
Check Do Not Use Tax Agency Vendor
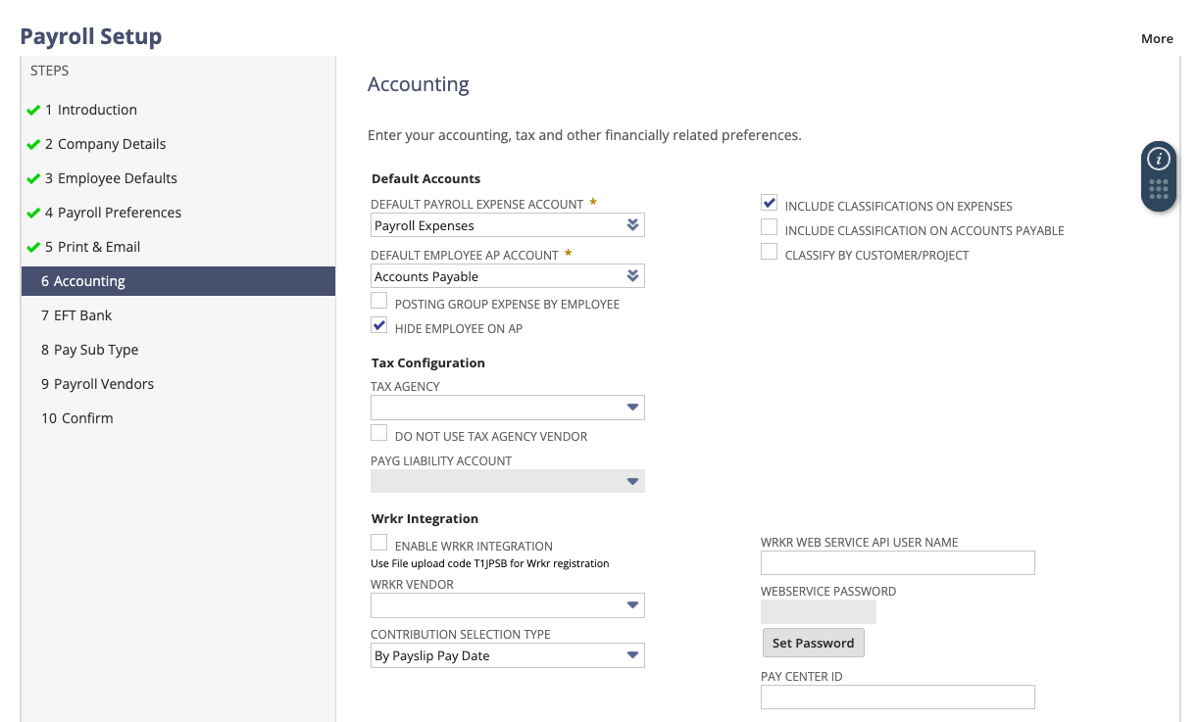(x=378, y=432)
